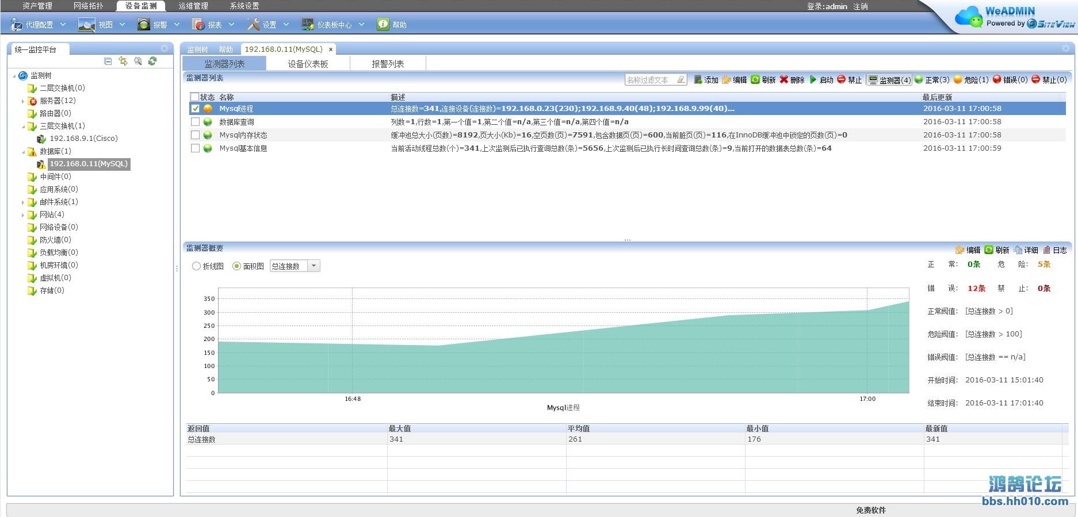This screenshot has width=1078, height=517.
Task: Refresh the monitor tree with the green arrows icon
Action: click(x=152, y=61)
